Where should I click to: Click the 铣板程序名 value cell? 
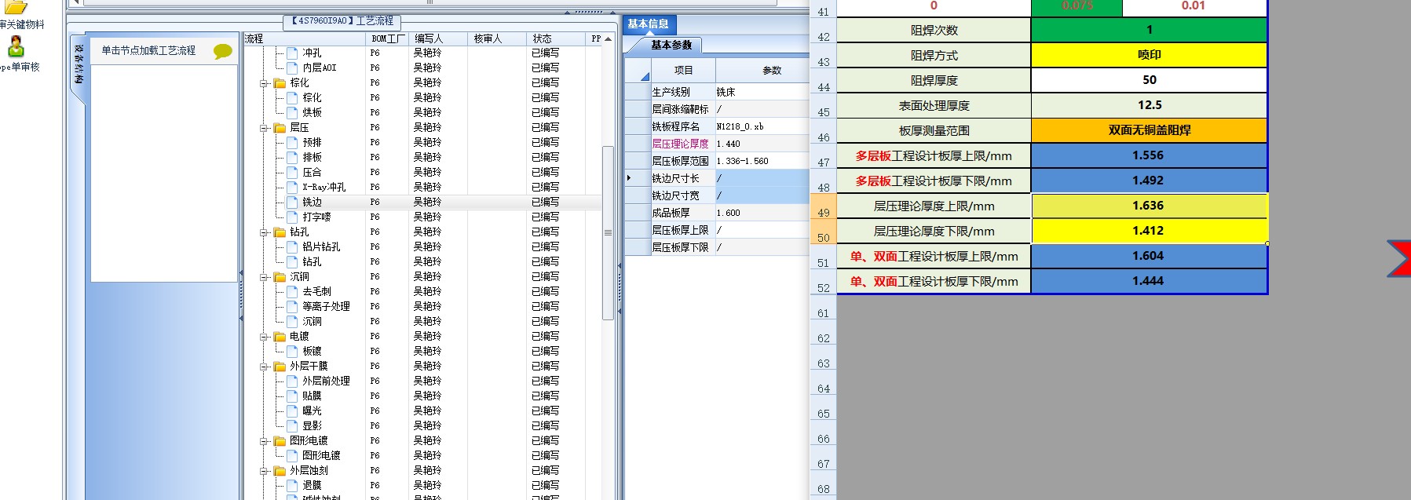click(x=762, y=126)
